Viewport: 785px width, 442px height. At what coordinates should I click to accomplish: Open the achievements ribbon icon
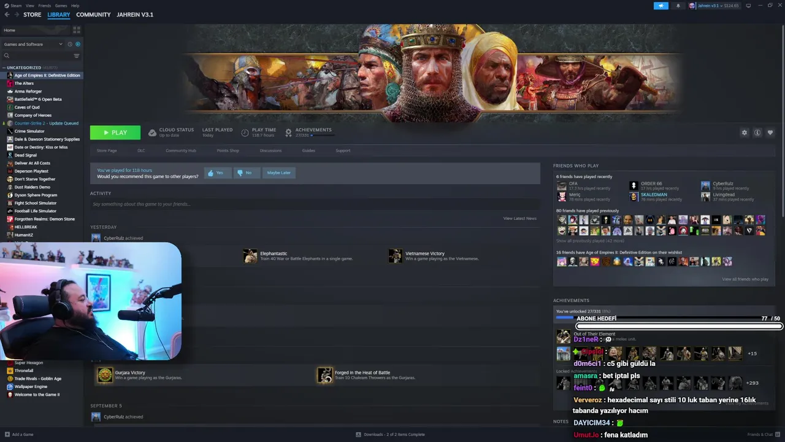[x=288, y=133]
